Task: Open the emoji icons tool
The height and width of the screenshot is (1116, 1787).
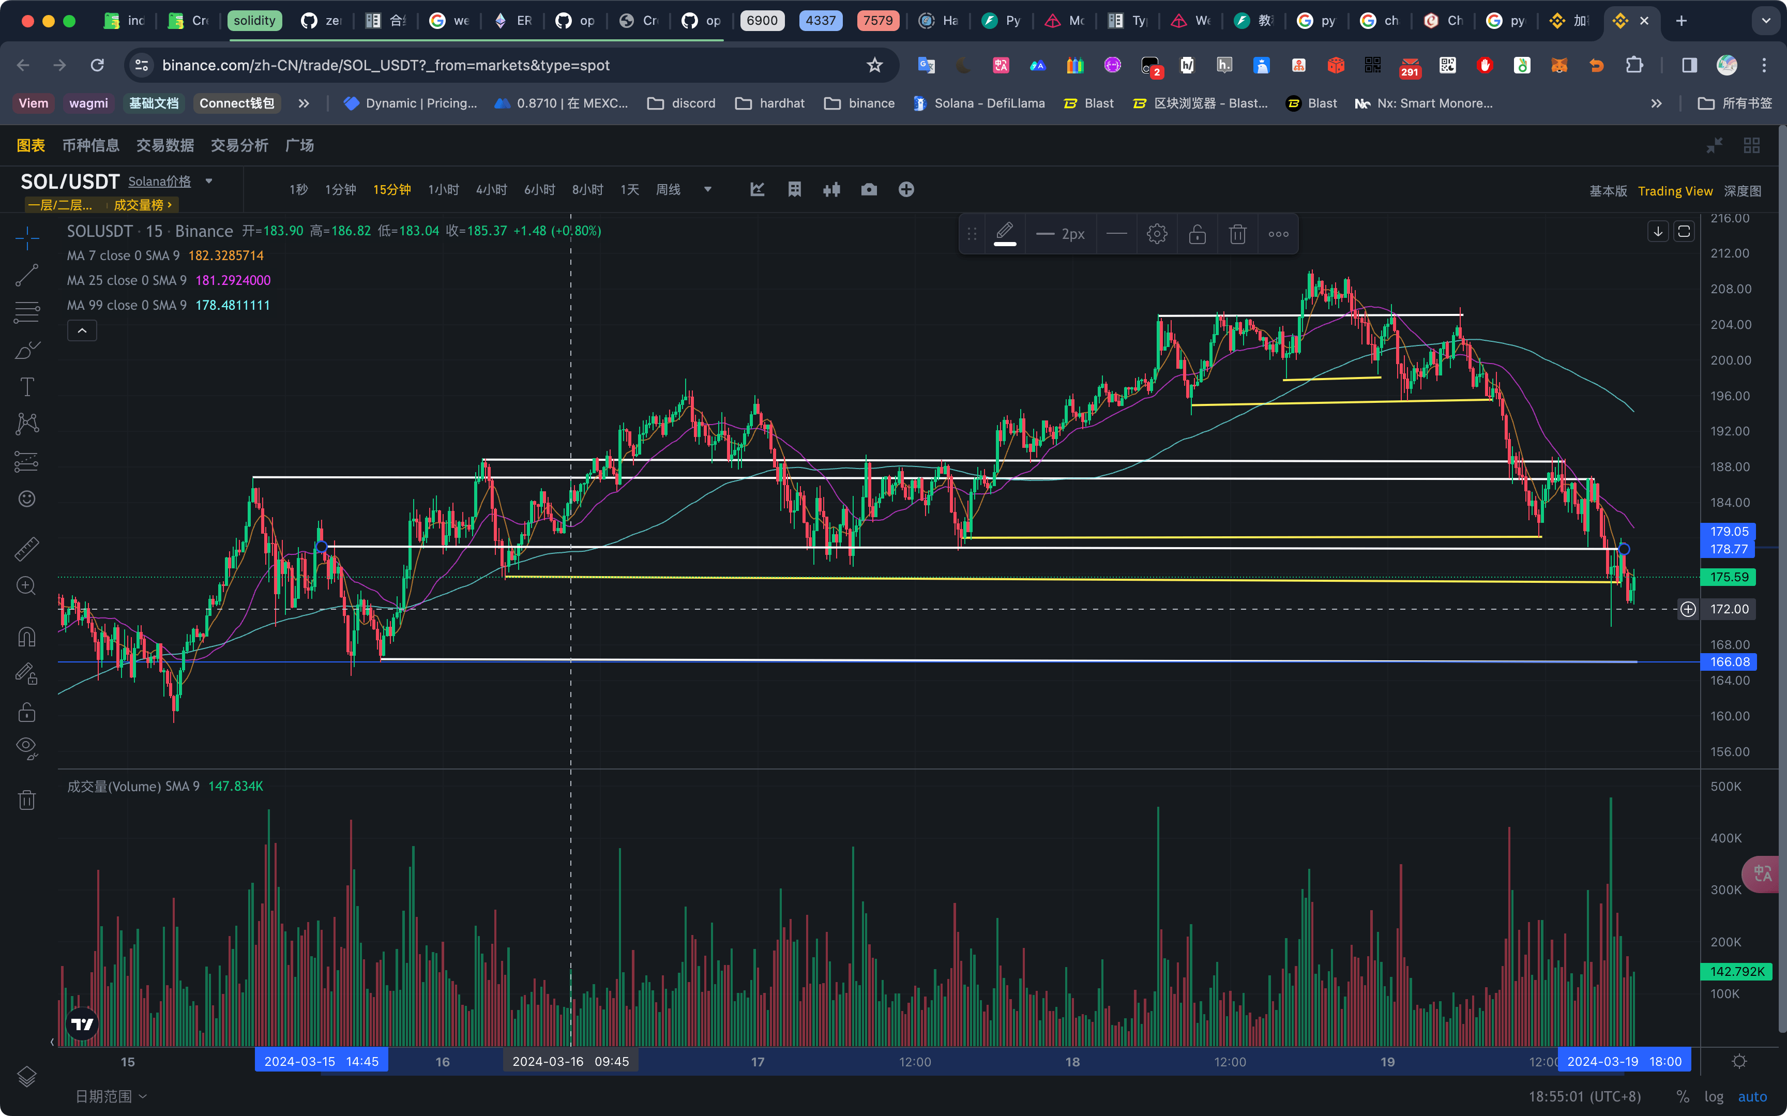Action: pyautogui.click(x=26, y=499)
